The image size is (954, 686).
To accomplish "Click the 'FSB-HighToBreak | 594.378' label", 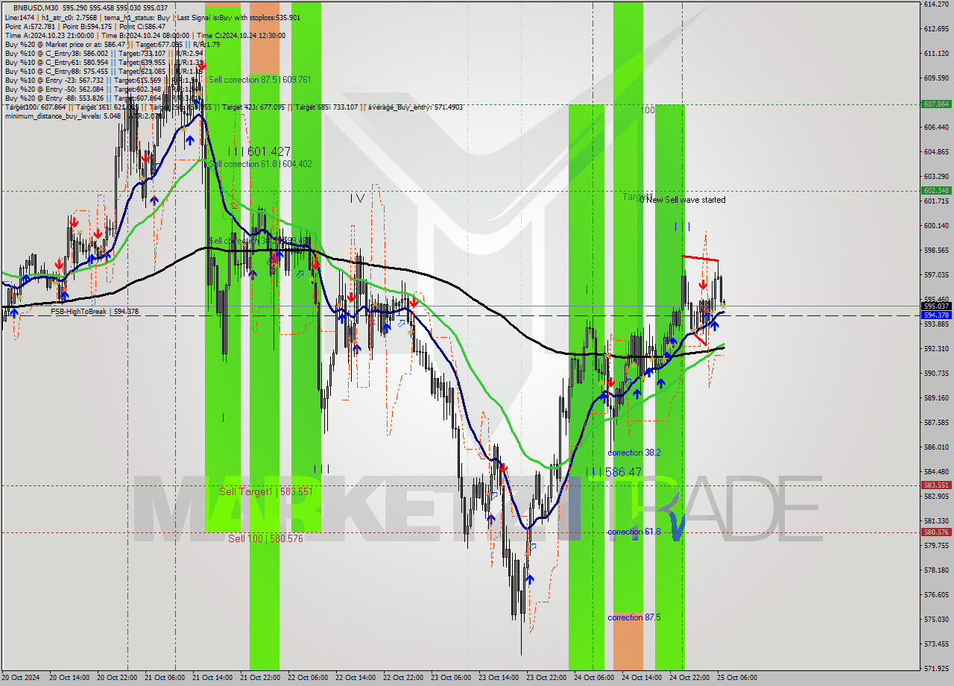I will tap(95, 312).
